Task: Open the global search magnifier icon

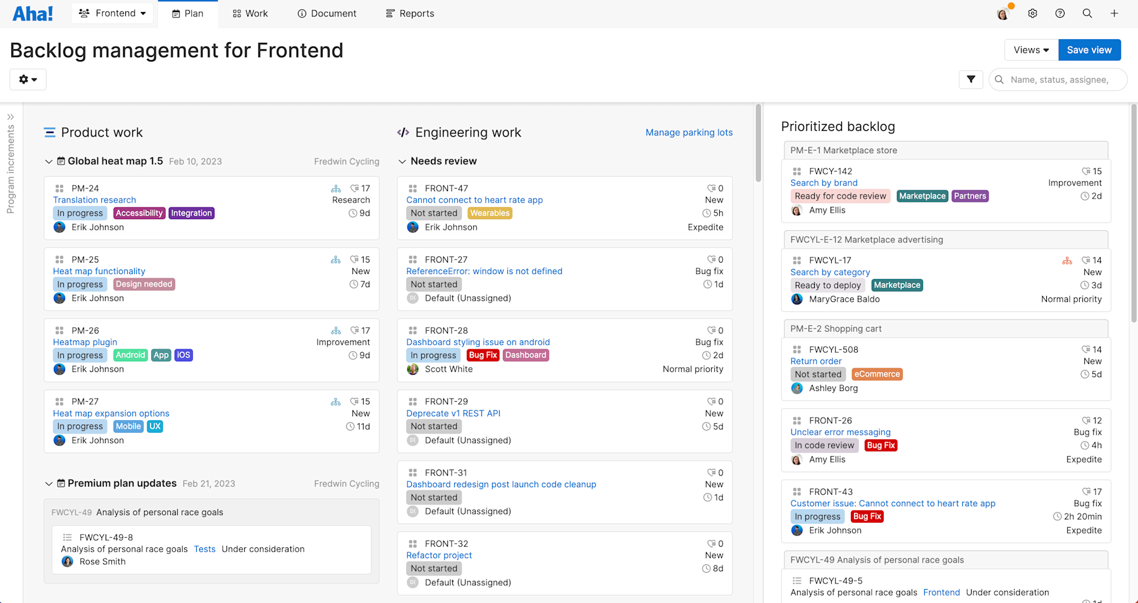Action: (1087, 13)
